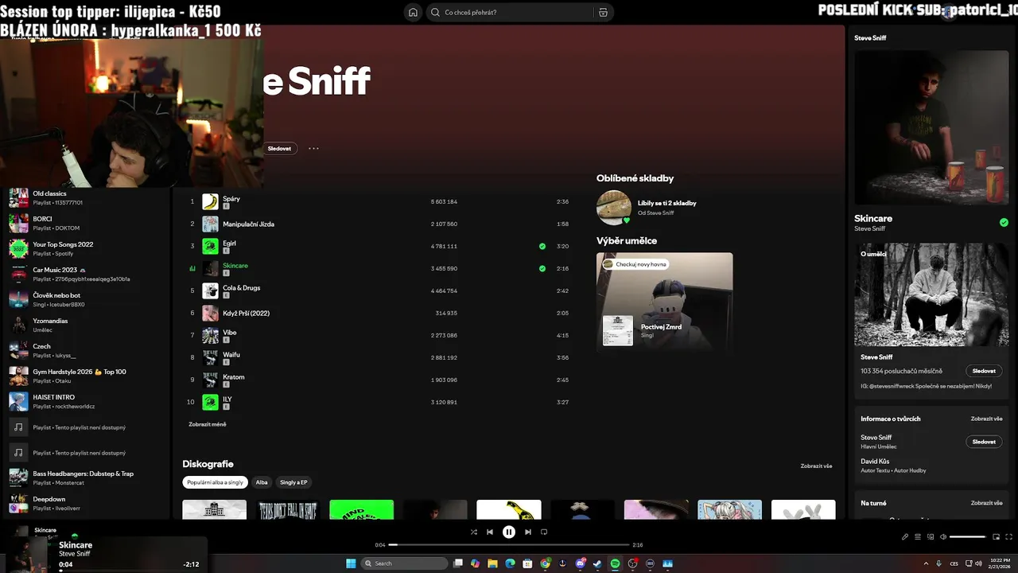Image resolution: width=1018 pixels, height=573 pixels.
Task: Skip to next track
Action: click(x=528, y=532)
